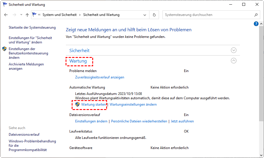Open Wartungseinstellungen ändern link
Viewport: 264px width, 158px height.
click(133, 104)
